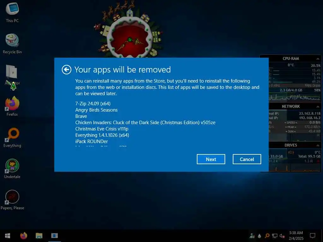
Task: Click the SUM selector in Network widget
Action: (291, 131)
